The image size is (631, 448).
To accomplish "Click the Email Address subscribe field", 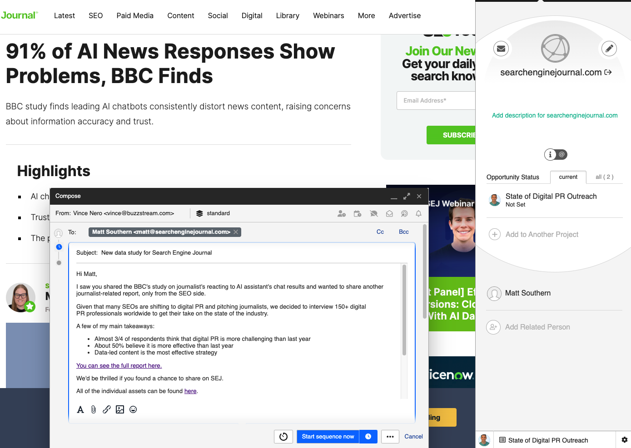I will 436,100.
